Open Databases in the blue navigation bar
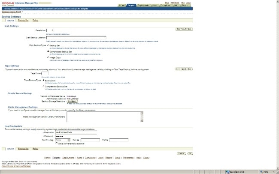279x174 pixels. 15,9
